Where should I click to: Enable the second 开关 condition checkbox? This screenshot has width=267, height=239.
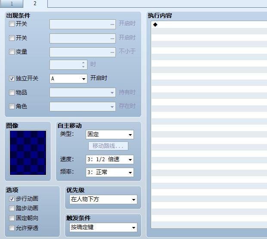(12, 38)
